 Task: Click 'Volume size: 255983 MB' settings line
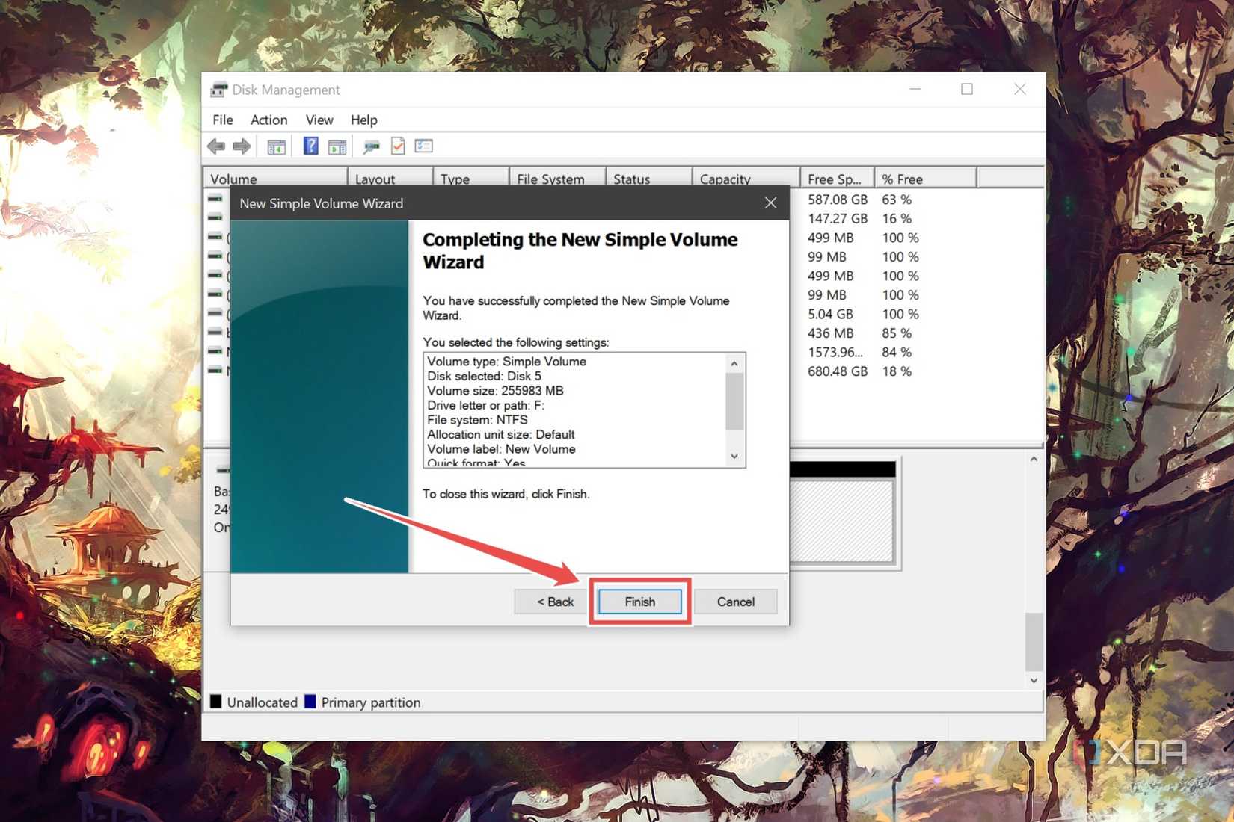(x=495, y=390)
